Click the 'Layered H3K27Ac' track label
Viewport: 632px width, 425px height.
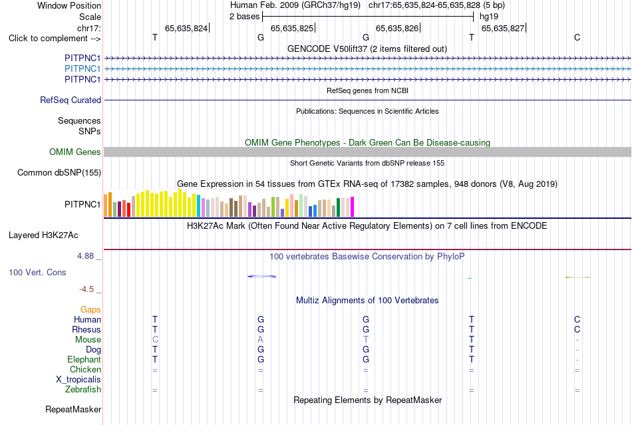[43, 235]
